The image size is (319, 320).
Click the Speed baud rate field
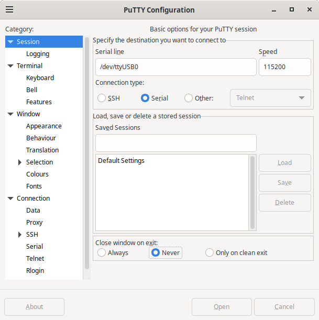point(284,67)
